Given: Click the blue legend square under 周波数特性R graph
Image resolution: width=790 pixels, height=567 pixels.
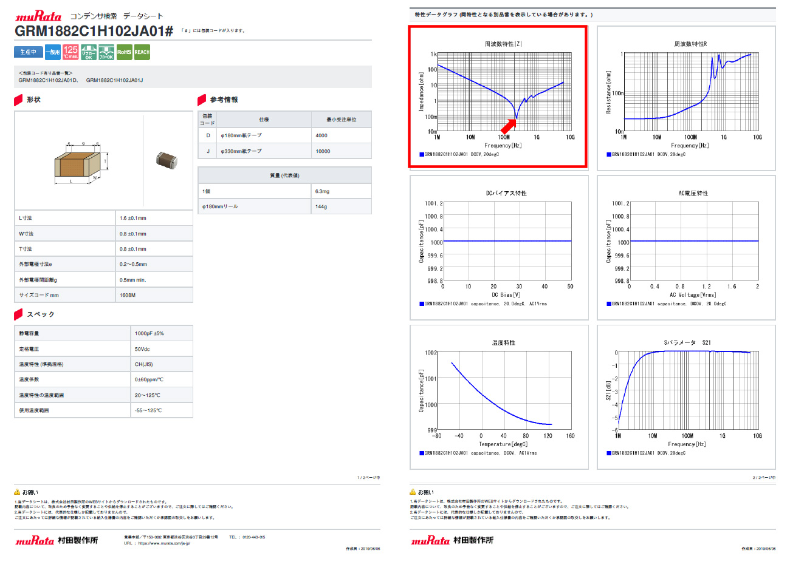Looking at the screenshot, I should [609, 155].
